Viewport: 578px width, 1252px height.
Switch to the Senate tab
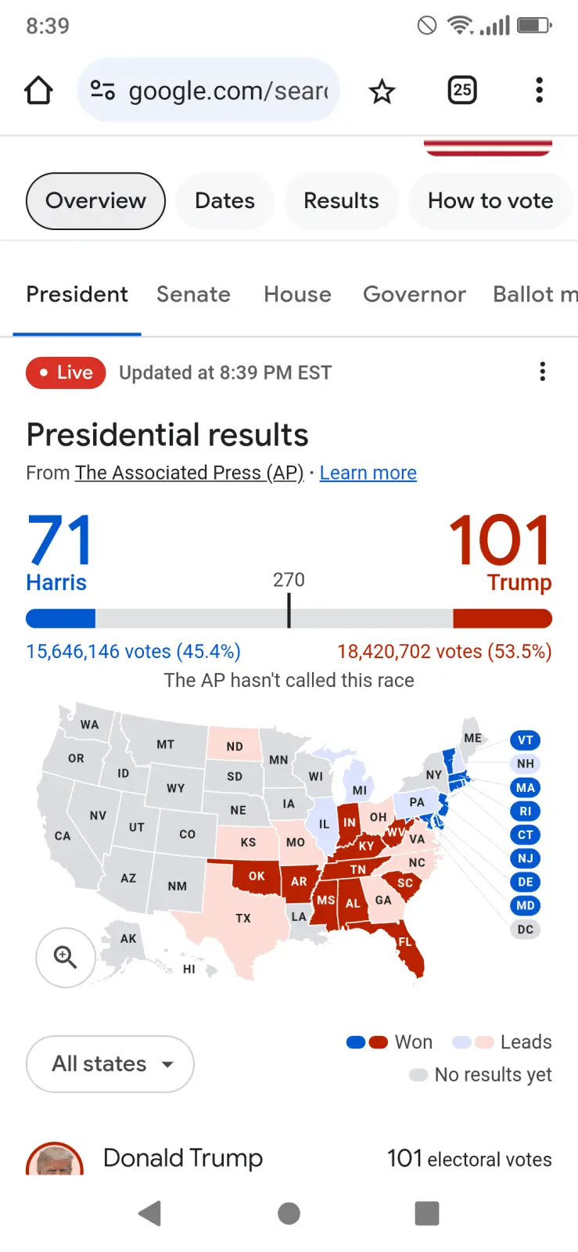point(193,294)
